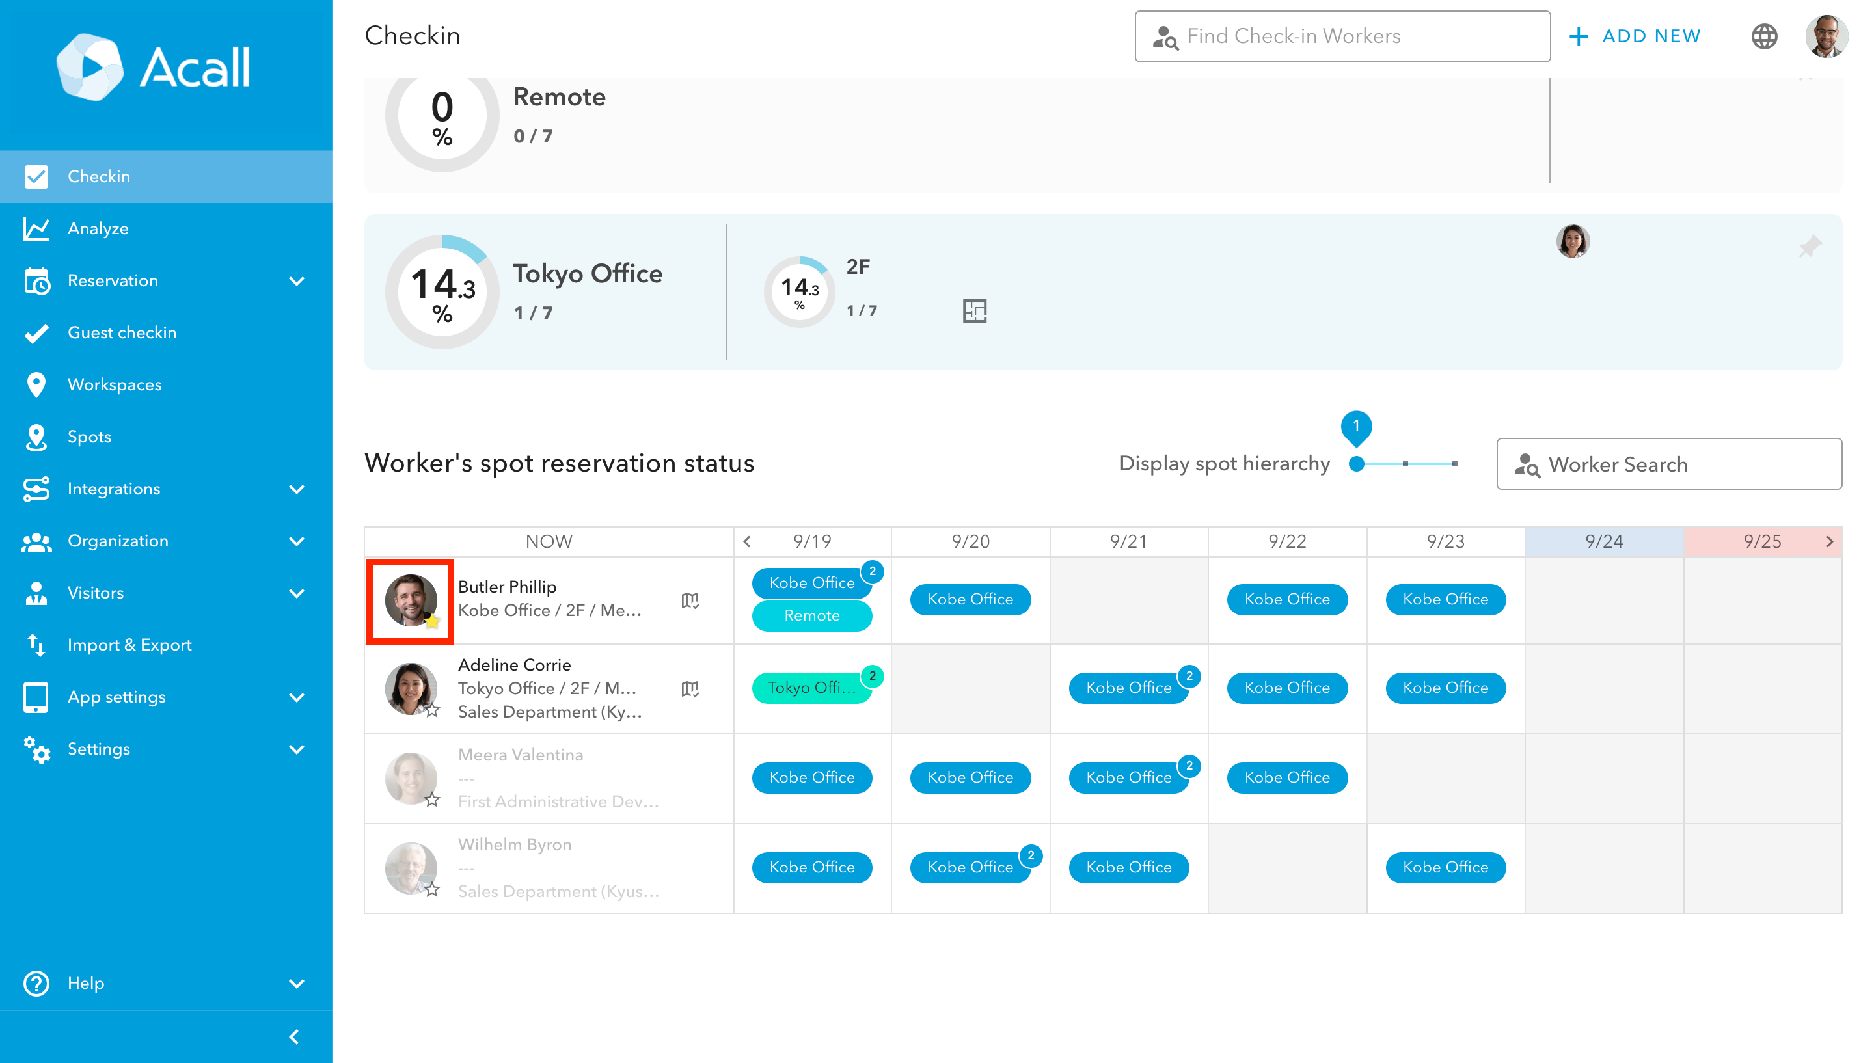
Task: Open the Analyze page
Action: 98,228
